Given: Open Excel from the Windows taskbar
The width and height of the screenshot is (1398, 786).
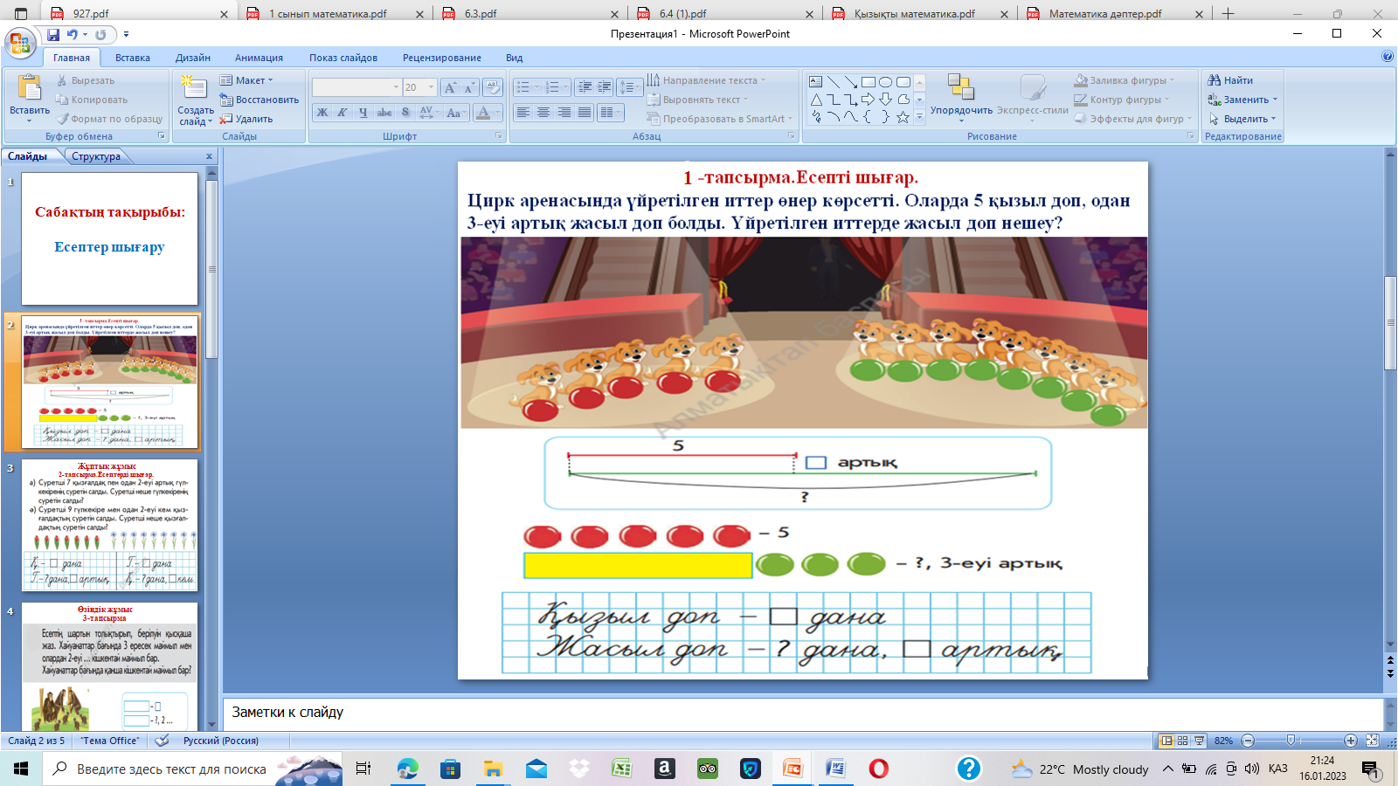Looking at the screenshot, I should [621, 769].
